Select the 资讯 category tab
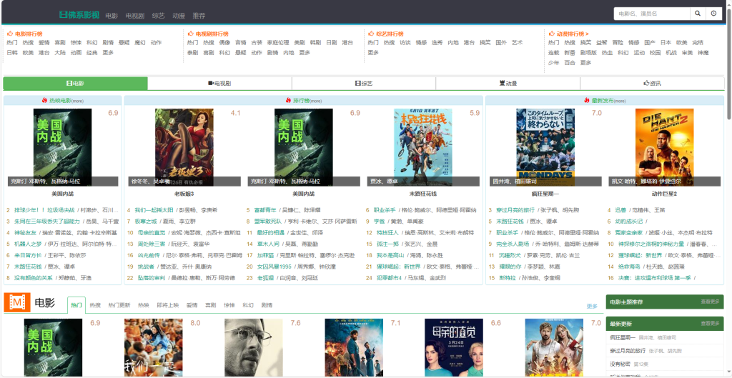The image size is (732, 378). click(652, 84)
